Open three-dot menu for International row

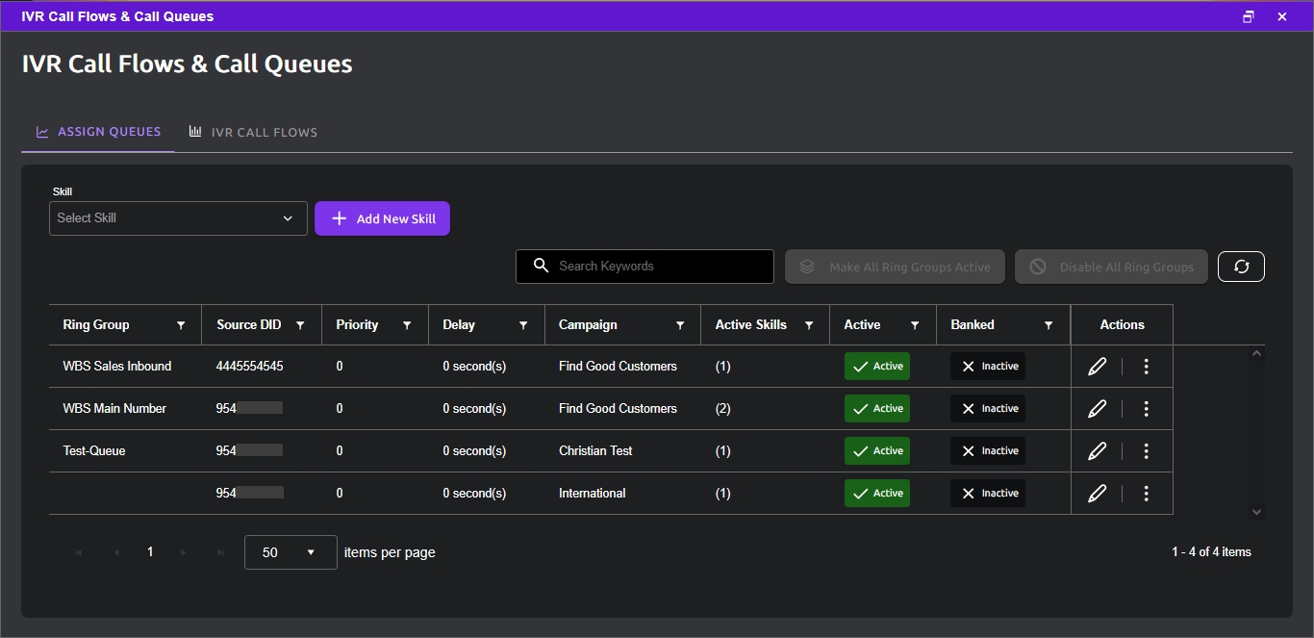pyautogui.click(x=1146, y=494)
